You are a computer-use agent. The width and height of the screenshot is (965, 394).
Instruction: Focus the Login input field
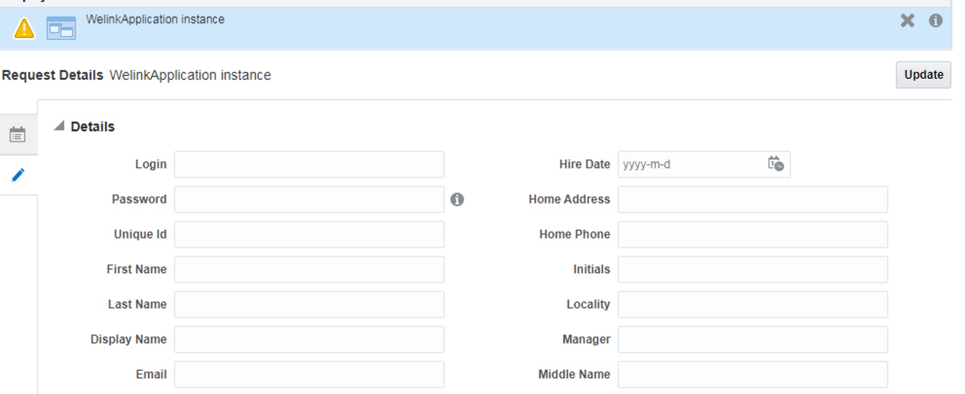click(x=309, y=164)
